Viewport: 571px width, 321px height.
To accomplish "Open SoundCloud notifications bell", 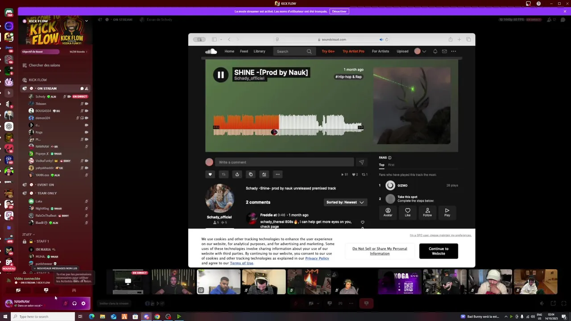I will (435, 51).
